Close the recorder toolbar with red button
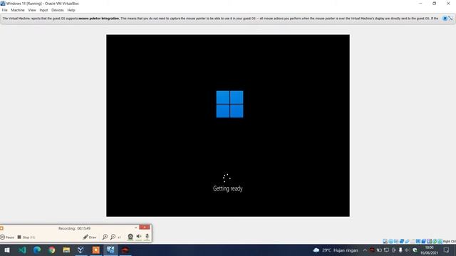Image resolution: width=456 pixels, height=256 pixels. pyautogui.click(x=144, y=227)
